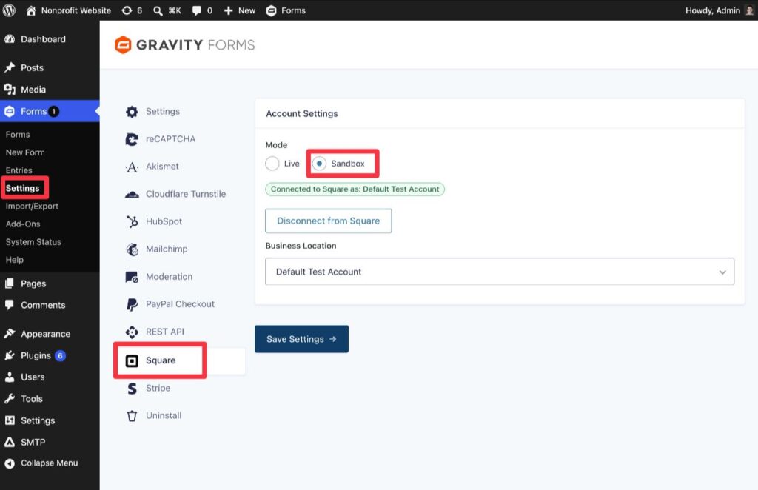Click Save Settings button
The width and height of the screenshot is (758, 490).
coord(301,339)
